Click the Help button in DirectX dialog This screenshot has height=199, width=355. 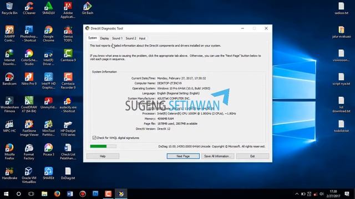click(103, 156)
